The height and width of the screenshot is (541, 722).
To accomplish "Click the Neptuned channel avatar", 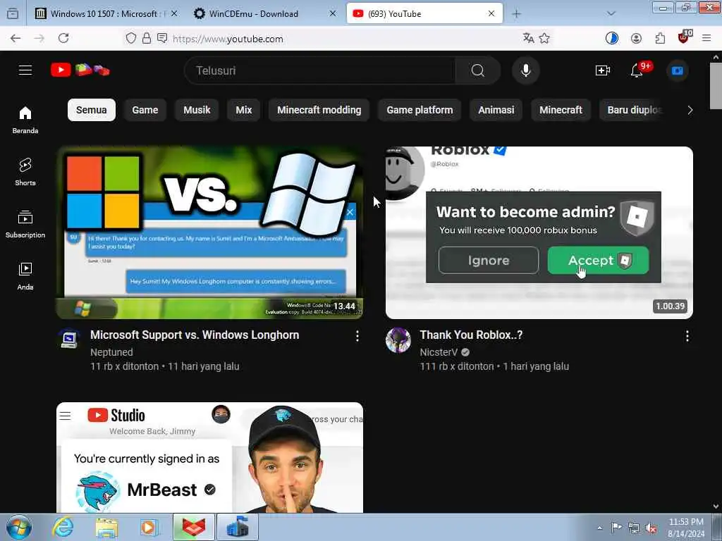I will click(69, 339).
